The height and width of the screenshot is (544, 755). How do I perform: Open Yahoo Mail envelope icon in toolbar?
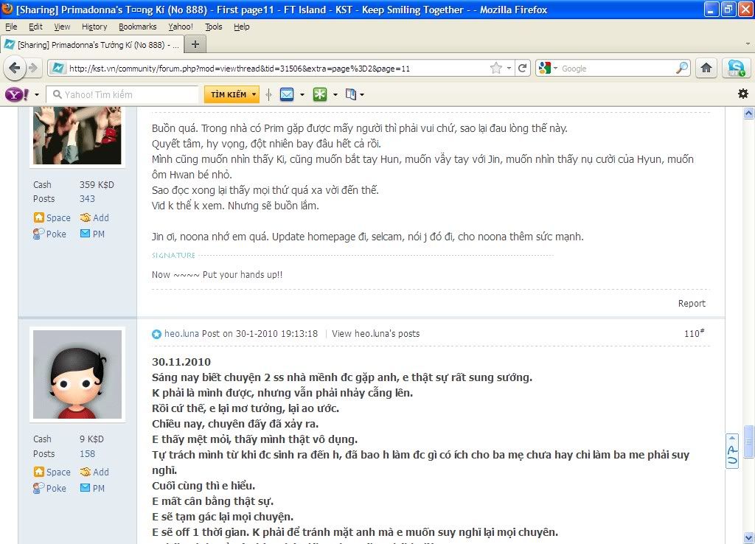point(287,94)
